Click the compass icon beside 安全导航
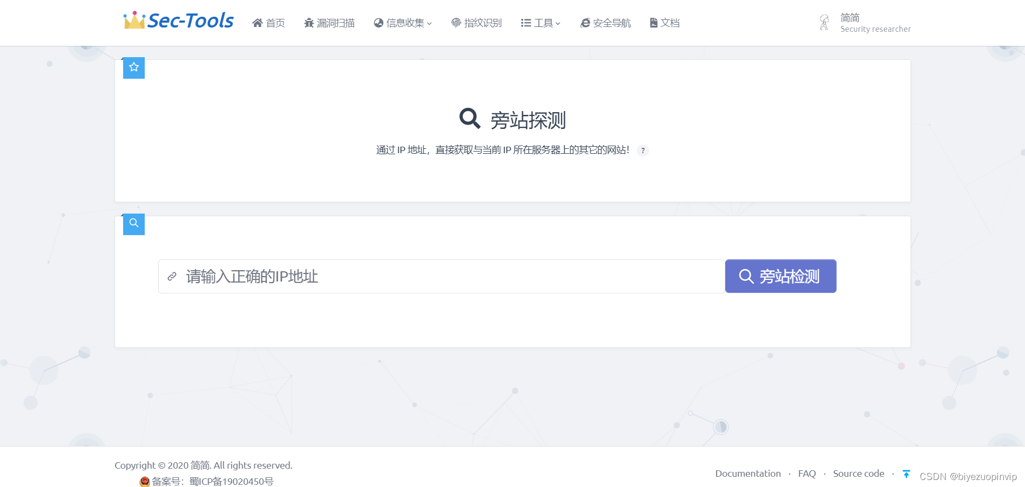 click(585, 23)
